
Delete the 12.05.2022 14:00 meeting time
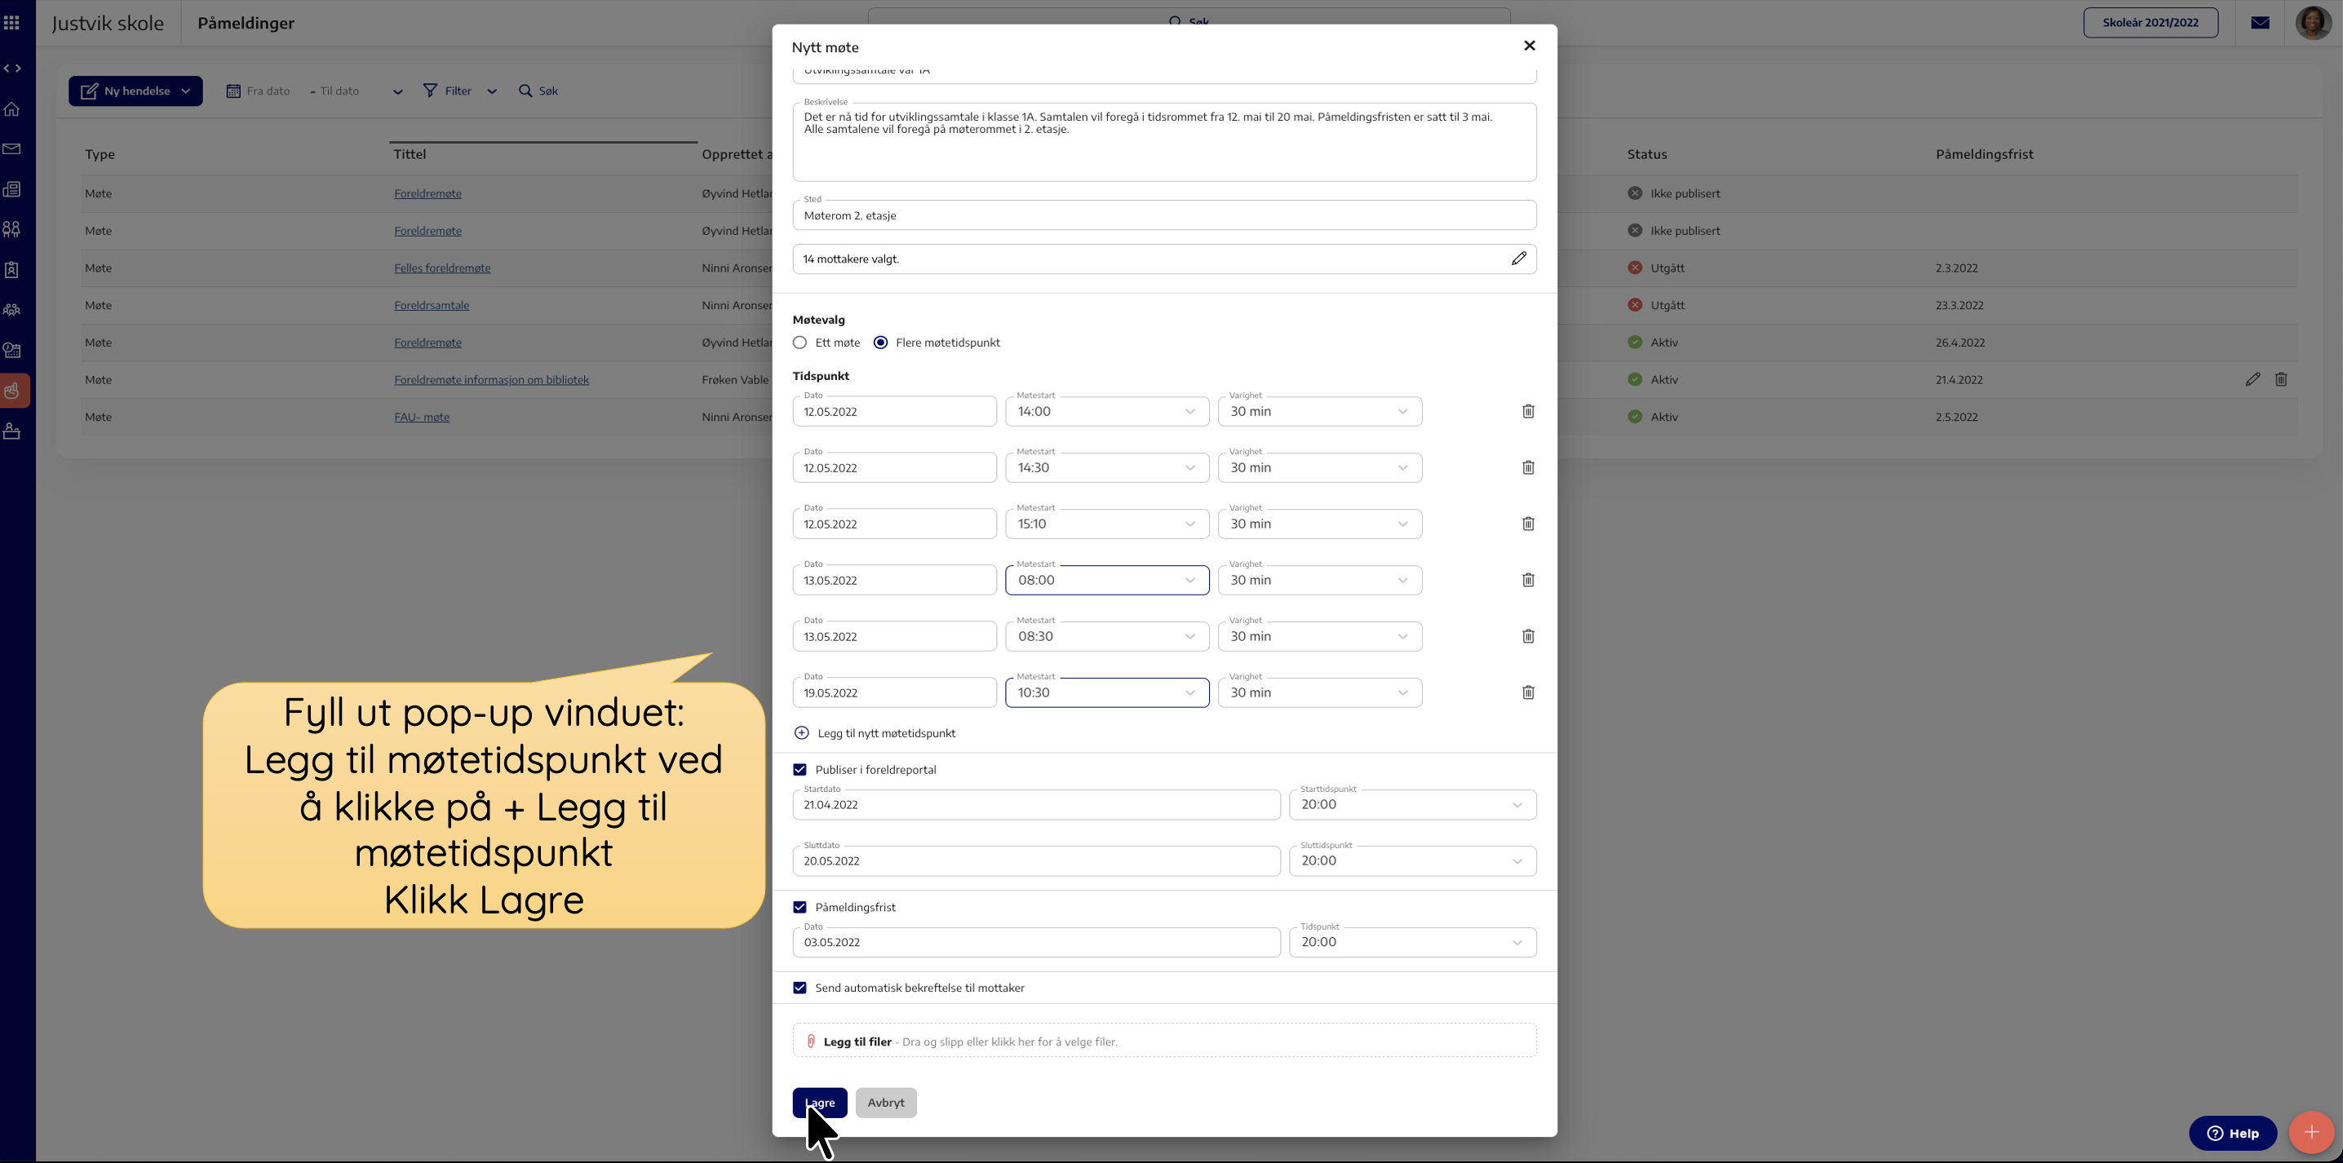[1528, 411]
